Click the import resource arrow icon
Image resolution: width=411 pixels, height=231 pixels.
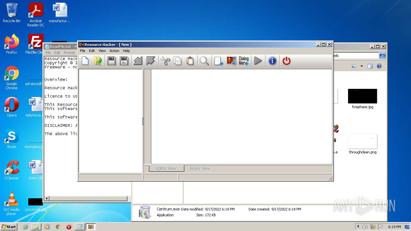click(138, 61)
